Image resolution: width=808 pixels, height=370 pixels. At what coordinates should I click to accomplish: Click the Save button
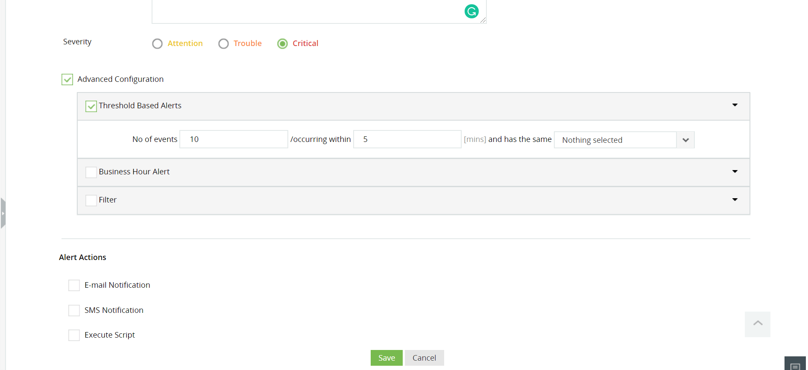tap(386, 358)
